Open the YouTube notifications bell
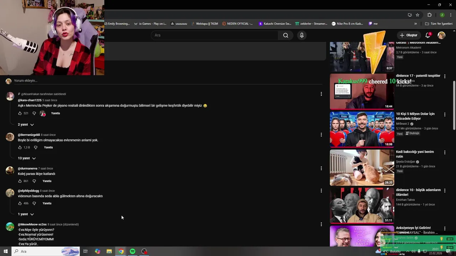This screenshot has width=456, height=256. click(x=428, y=35)
